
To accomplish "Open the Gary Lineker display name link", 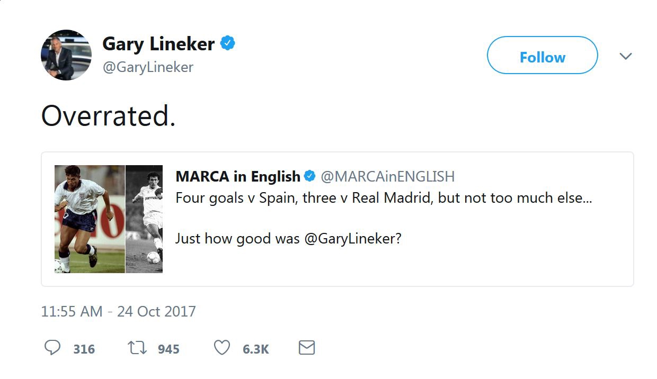I will point(158,44).
